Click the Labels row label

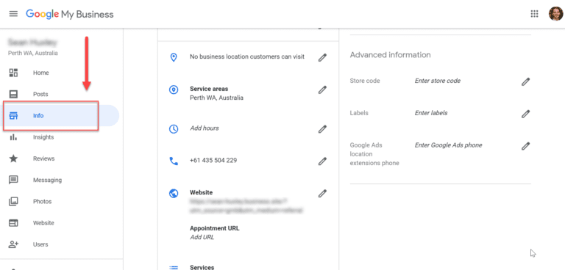[359, 113]
